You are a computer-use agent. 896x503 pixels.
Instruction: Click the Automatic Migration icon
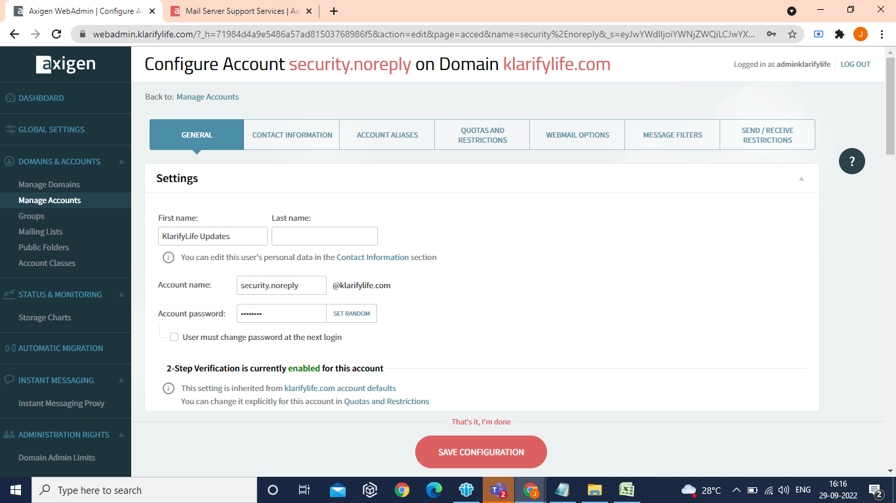[10, 348]
